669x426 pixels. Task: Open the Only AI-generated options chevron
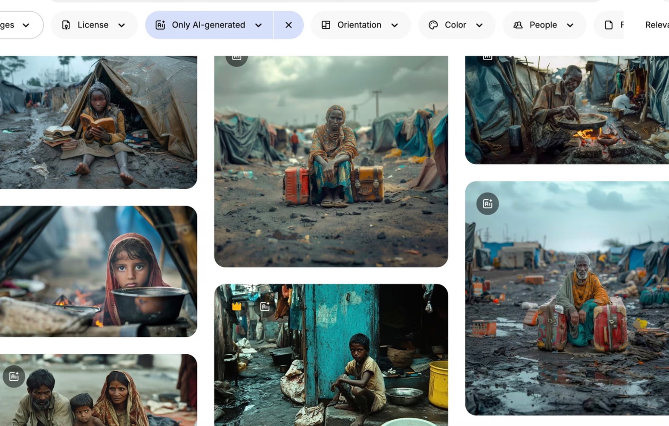pos(258,25)
